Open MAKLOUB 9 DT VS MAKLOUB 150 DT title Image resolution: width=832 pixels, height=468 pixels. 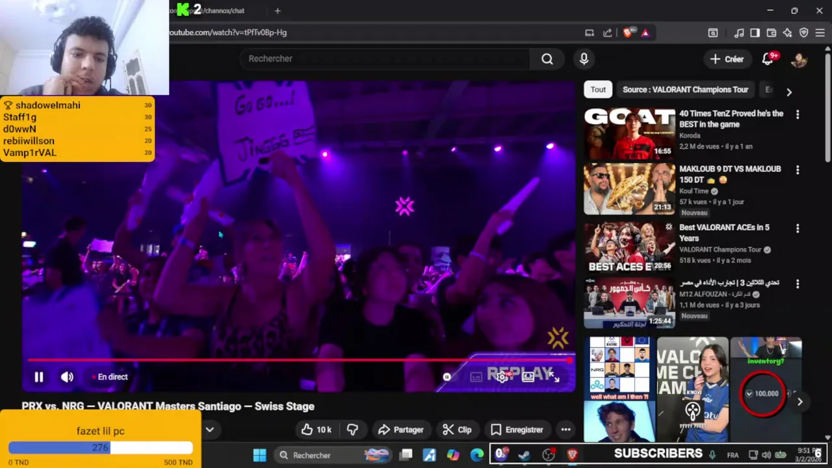tap(730, 174)
